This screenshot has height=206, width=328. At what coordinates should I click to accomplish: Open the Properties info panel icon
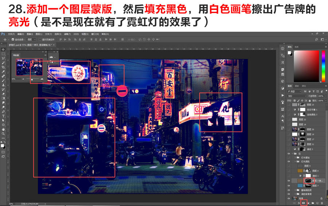pyautogui.click(x=282, y=48)
